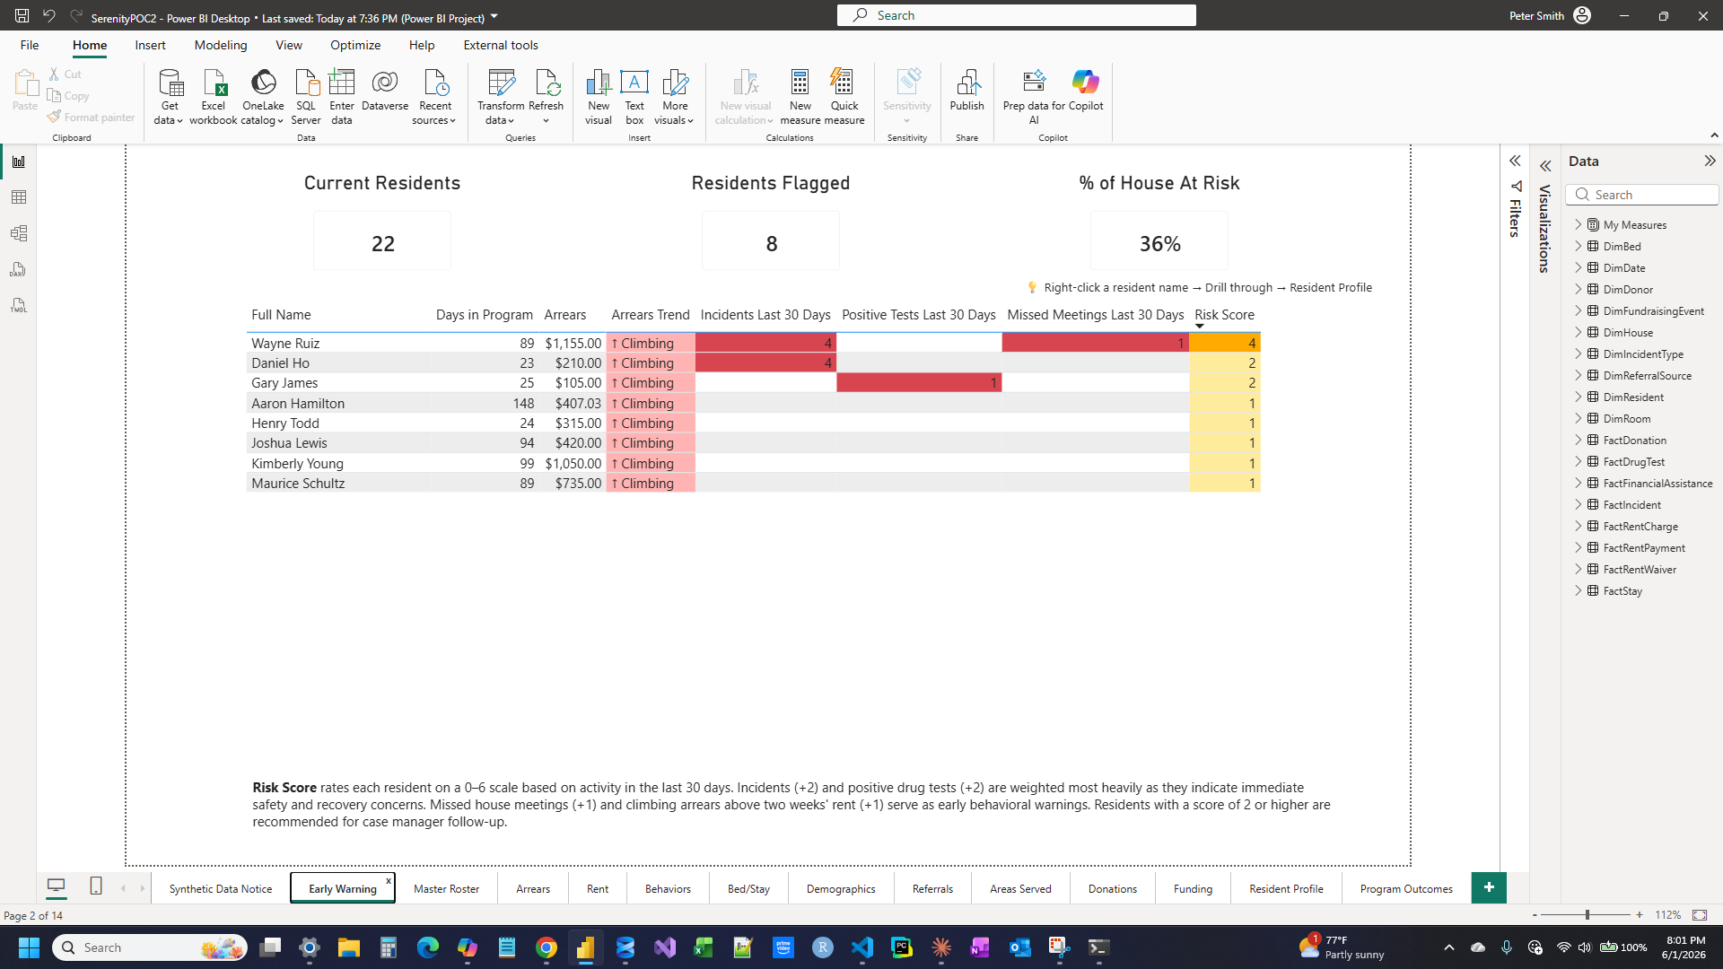Image resolution: width=1723 pixels, height=969 pixels.
Task: Zoom in with plus button
Action: click(1640, 915)
